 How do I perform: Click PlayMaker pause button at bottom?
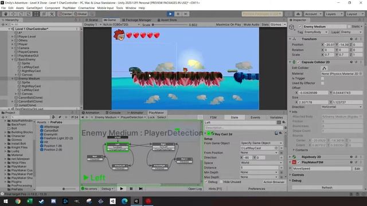(x=131, y=189)
